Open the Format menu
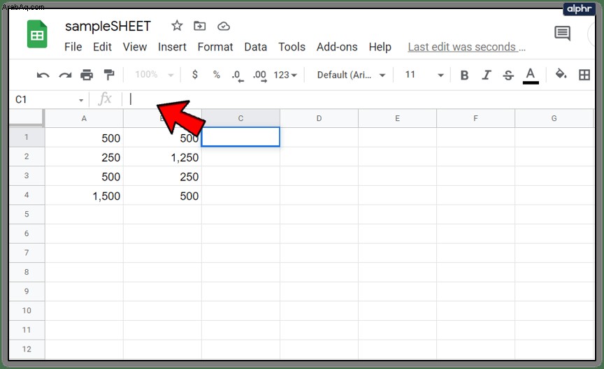604x369 pixels. pos(215,47)
